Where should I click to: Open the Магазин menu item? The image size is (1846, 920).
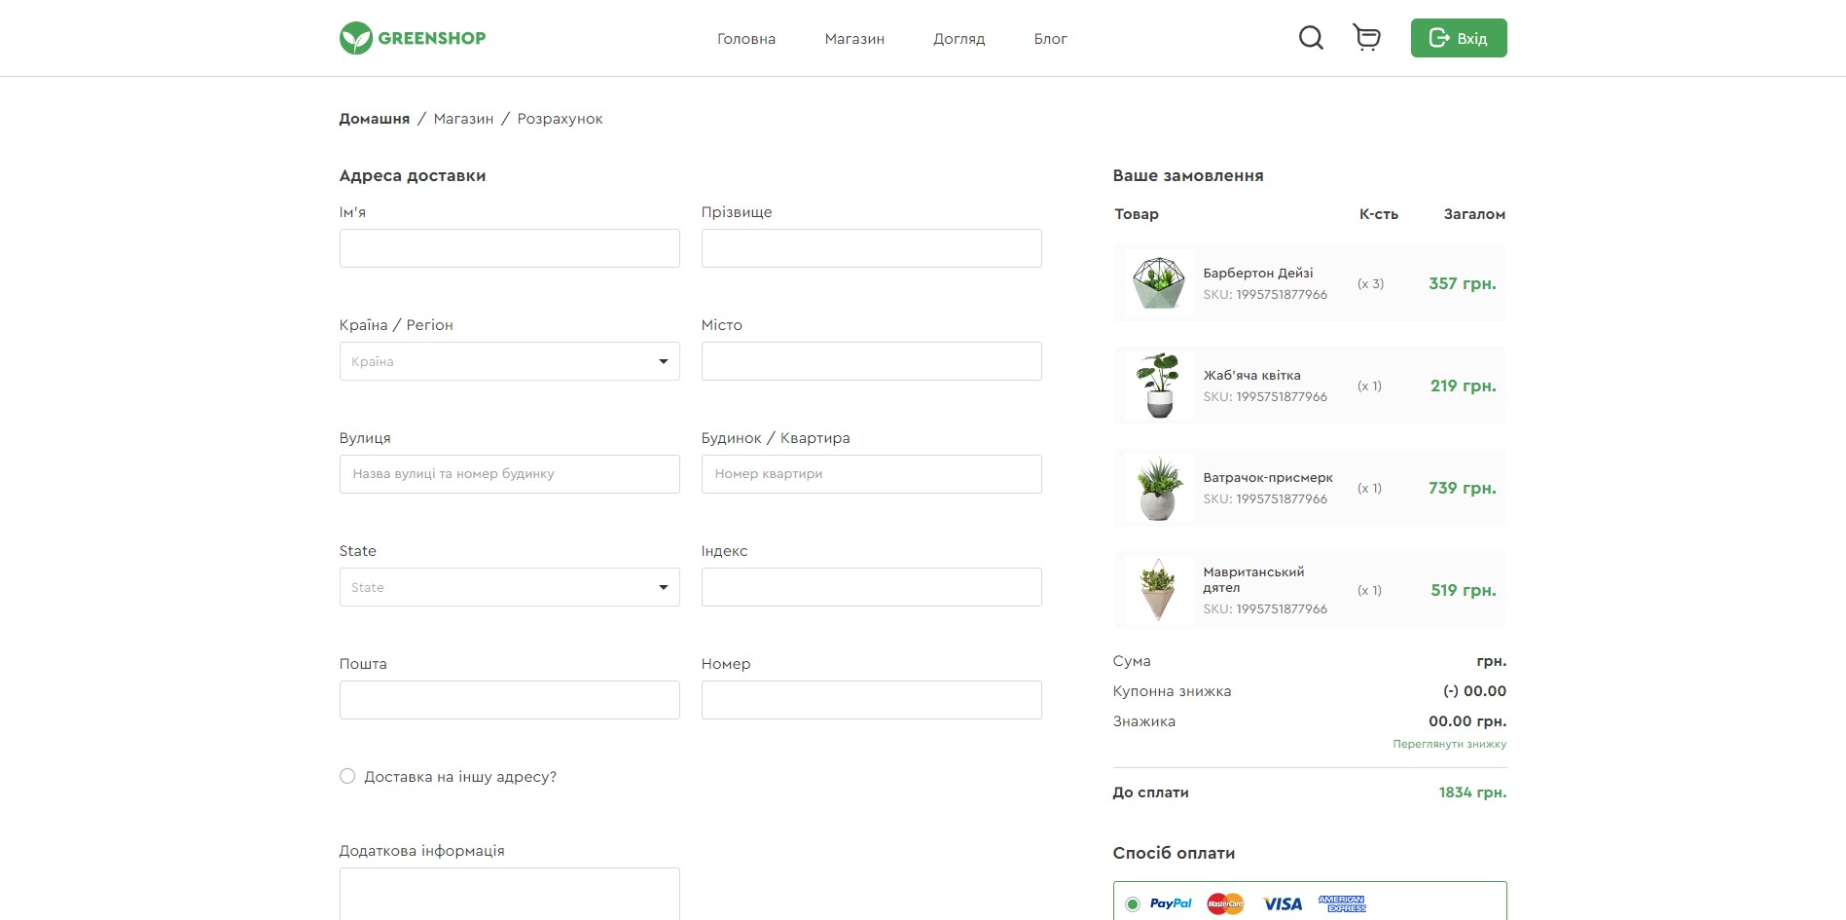pos(854,39)
